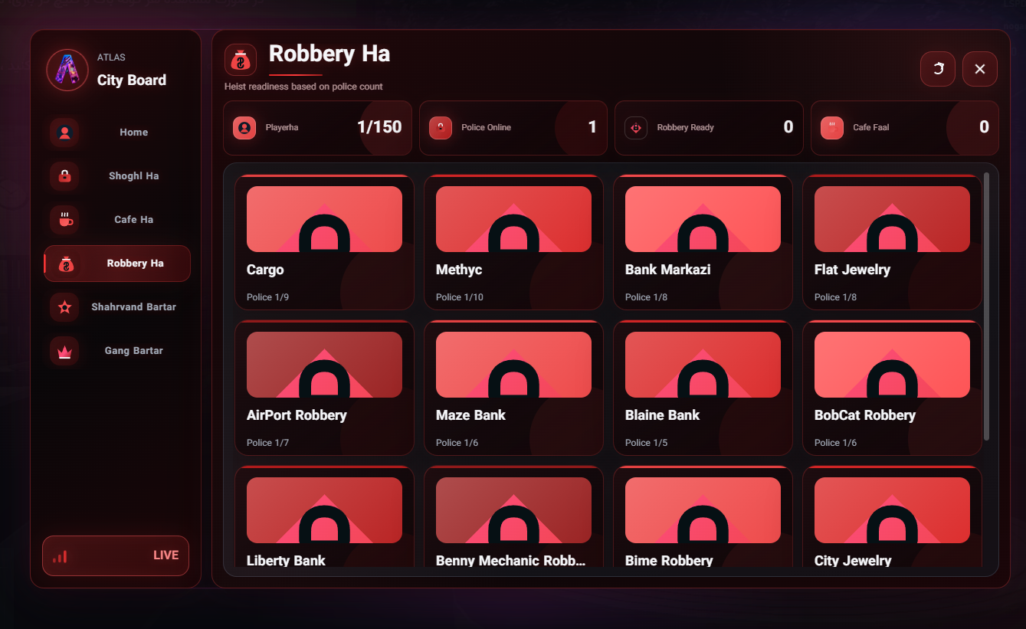Image resolution: width=1026 pixels, height=629 pixels.
Task: Click the LIVE status button
Action: click(x=116, y=555)
